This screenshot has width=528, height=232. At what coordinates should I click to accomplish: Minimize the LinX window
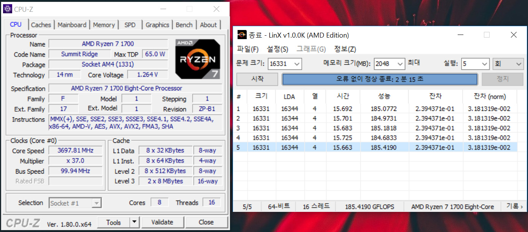pyautogui.click(x=461, y=35)
